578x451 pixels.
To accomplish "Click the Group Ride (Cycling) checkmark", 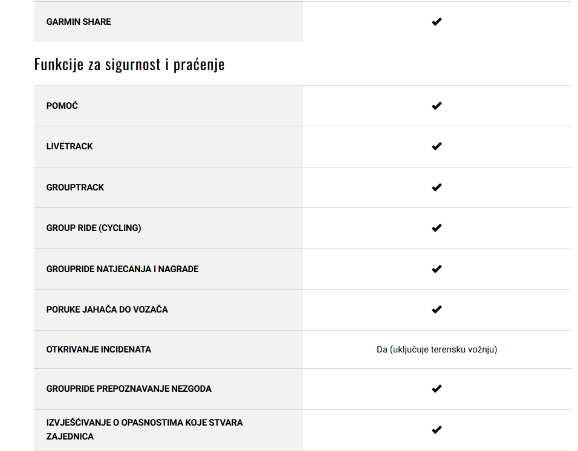I will [437, 228].
